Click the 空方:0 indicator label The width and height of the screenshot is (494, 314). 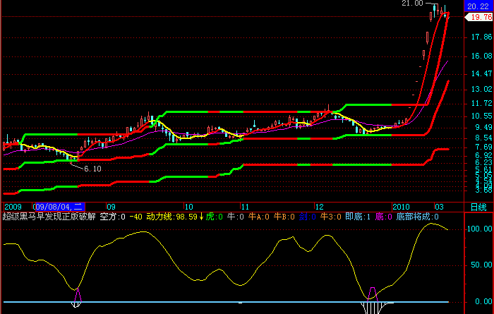coord(112,217)
